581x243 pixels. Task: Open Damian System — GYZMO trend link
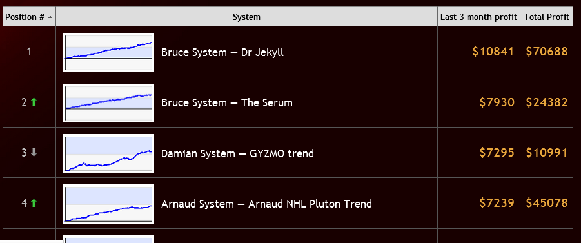click(237, 153)
